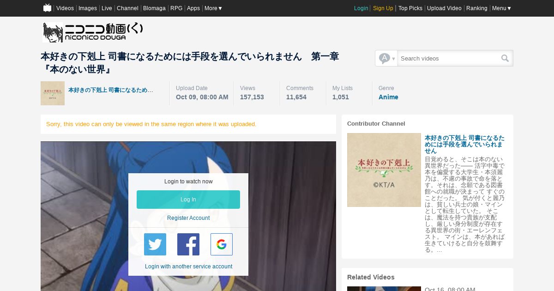Image resolution: width=554 pixels, height=291 pixels.
Task: Open Top Picks page
Action: coord(410,8)
